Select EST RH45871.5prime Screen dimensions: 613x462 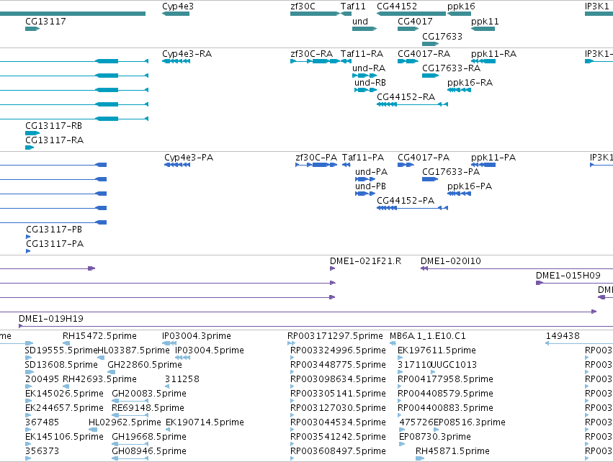[x=420, y=458]
